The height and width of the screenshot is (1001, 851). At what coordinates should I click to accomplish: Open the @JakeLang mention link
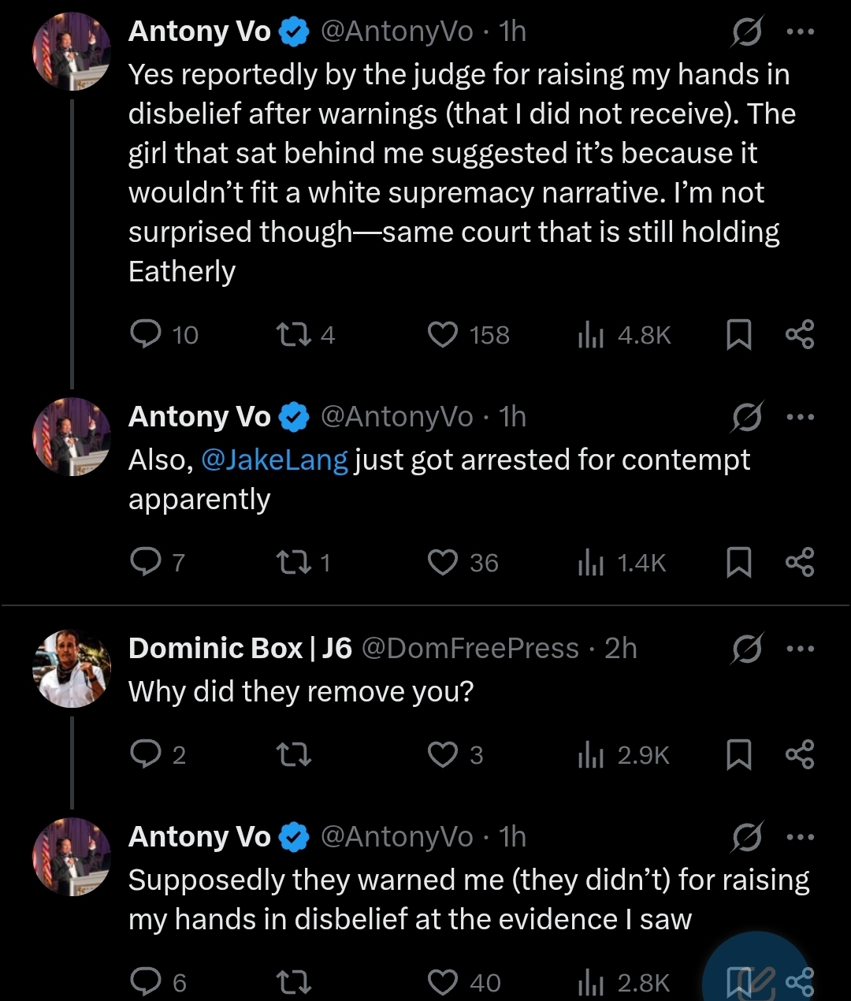pos(274,460)
